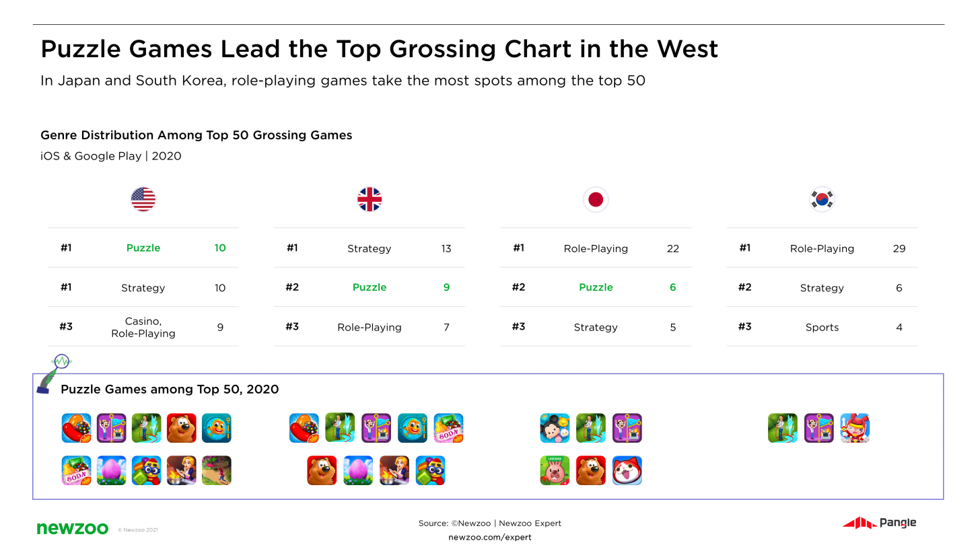The image size is (980, 551).
Task: Open the girl running on path game icon
Action: pos(217,470)
